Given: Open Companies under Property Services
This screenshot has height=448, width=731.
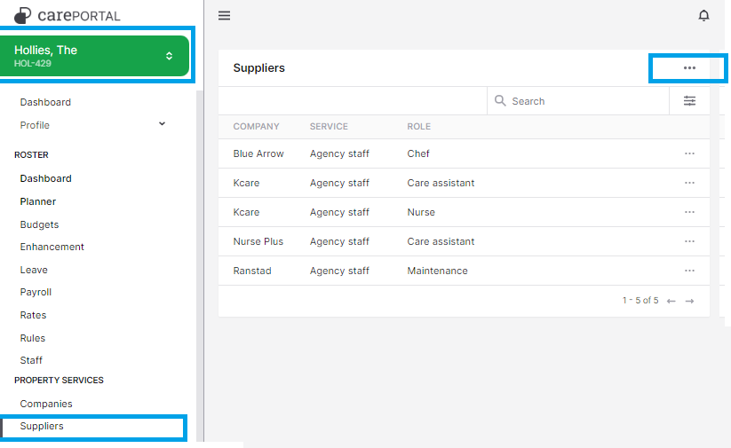Looking at the screenshot, I should point(46,404).
